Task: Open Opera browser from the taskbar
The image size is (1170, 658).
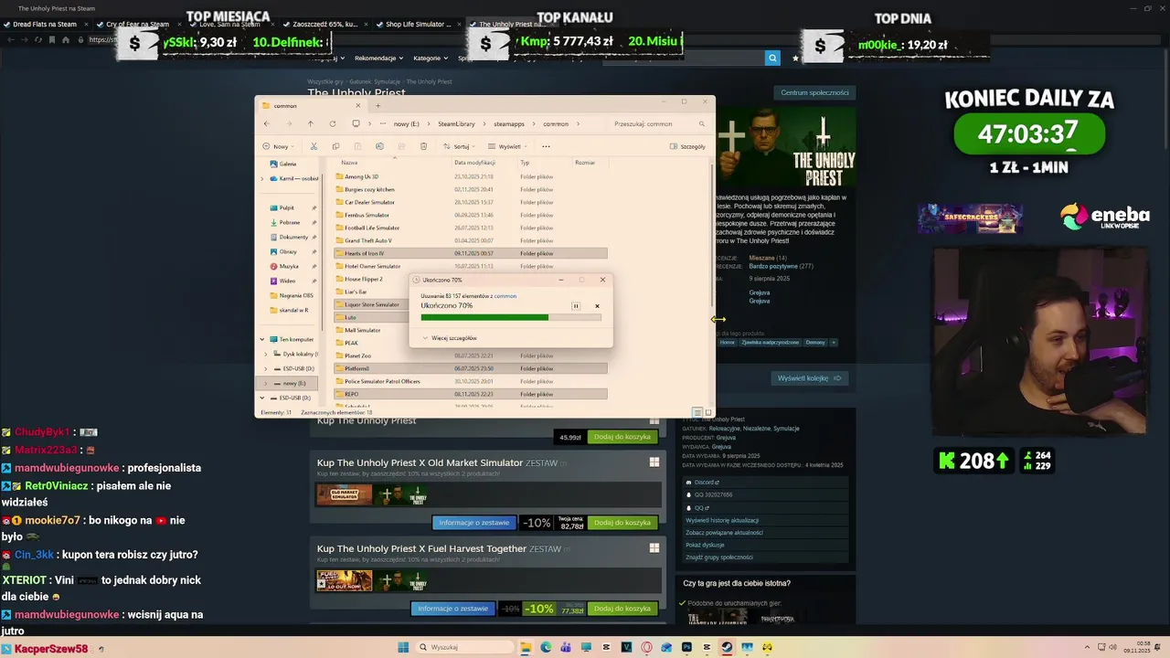Action: pyautogui.click(x=646, y=647)
